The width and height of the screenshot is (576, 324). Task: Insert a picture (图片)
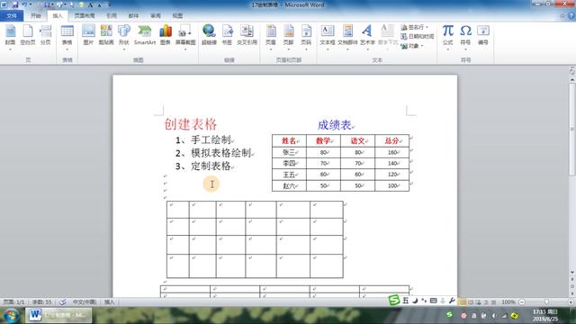[x=88, y=36]
